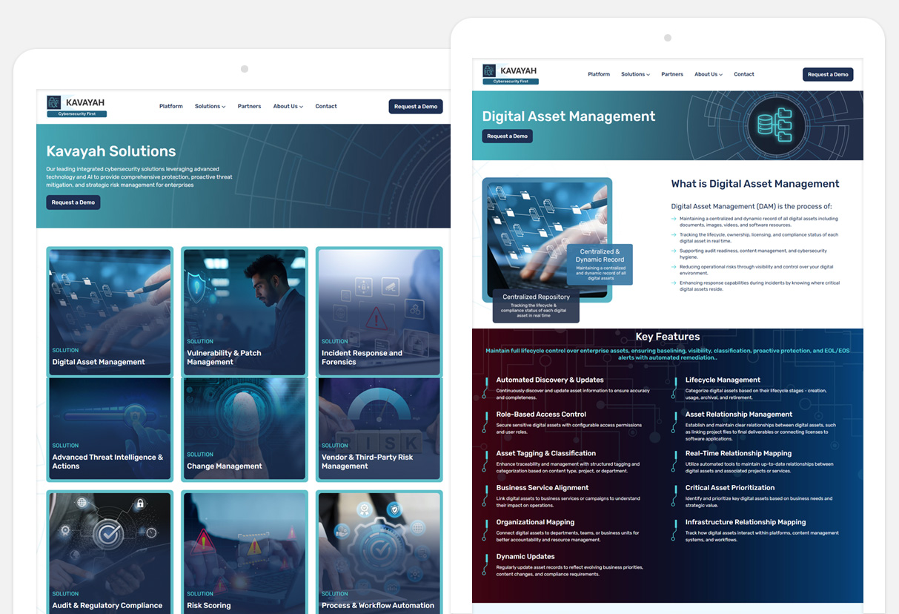This screenshot has height=614, width=899.
Task: Open Contact menu item in left tablet
Action: click(x=326, y=106)
